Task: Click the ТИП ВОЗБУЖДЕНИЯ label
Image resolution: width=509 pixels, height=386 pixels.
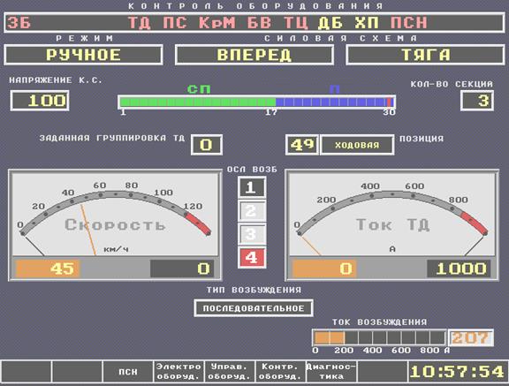Action: point(254,290)
